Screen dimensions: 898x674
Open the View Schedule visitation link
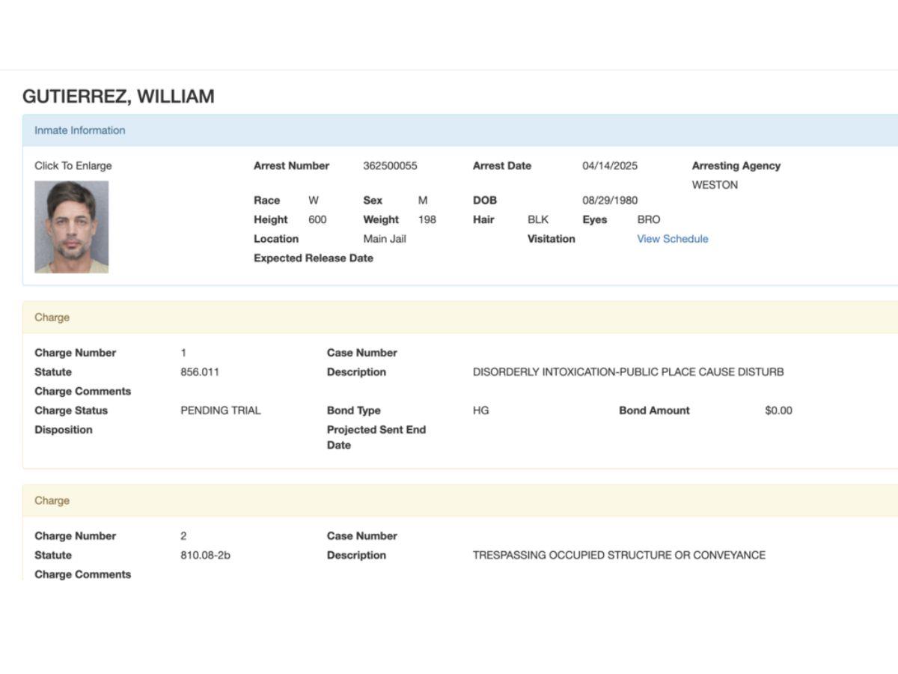[x=672, y=239]
